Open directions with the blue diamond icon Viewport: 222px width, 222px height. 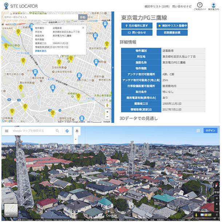coord(67,131)
